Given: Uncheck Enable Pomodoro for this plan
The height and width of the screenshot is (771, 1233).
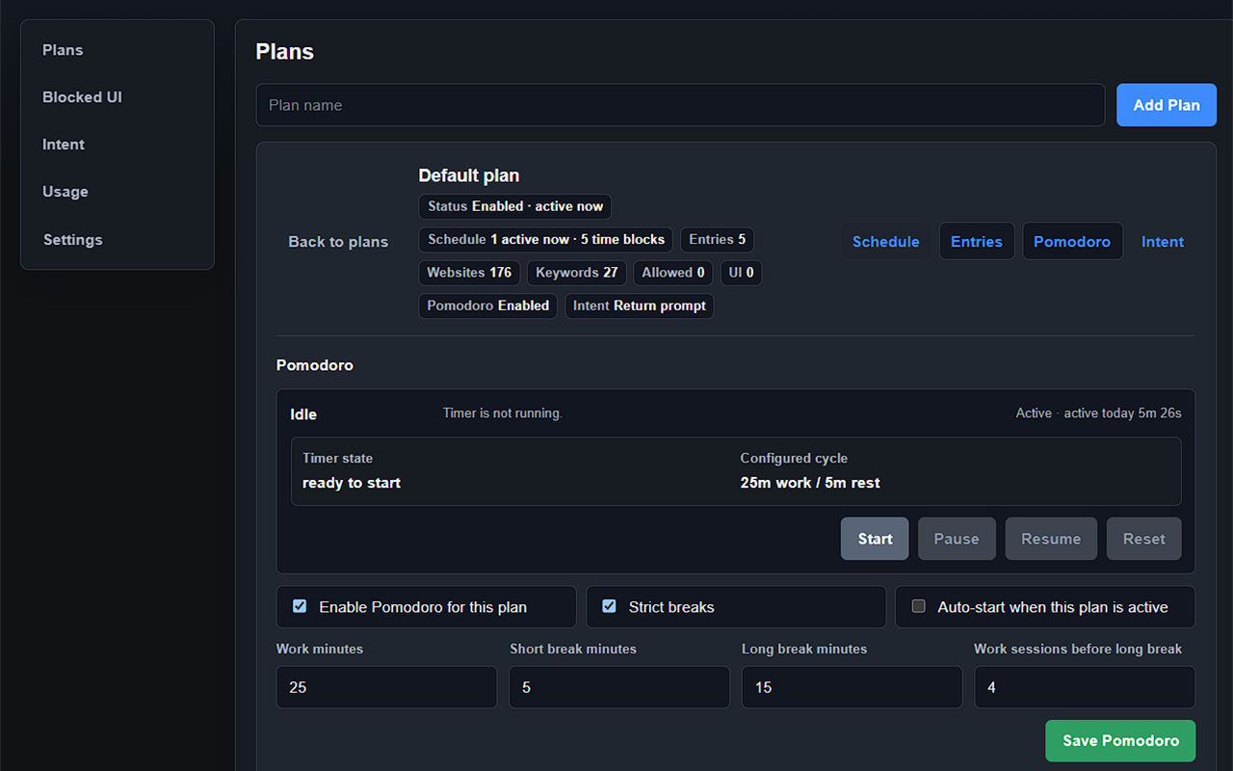Looking at the screenshot, I should point(300,606).
